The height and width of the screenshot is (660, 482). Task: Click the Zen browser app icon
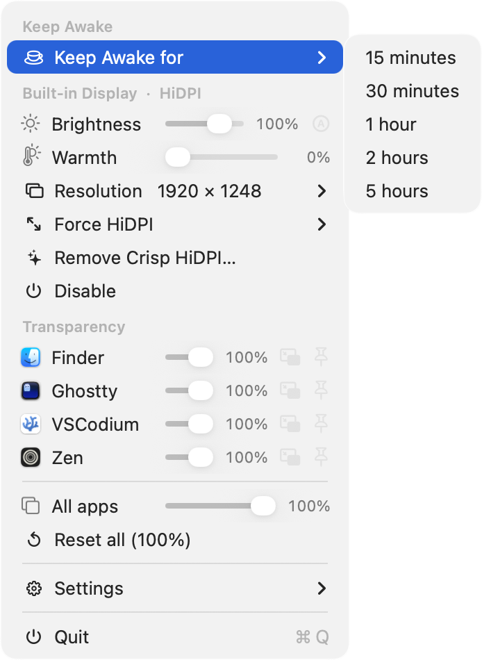point(31,457)
